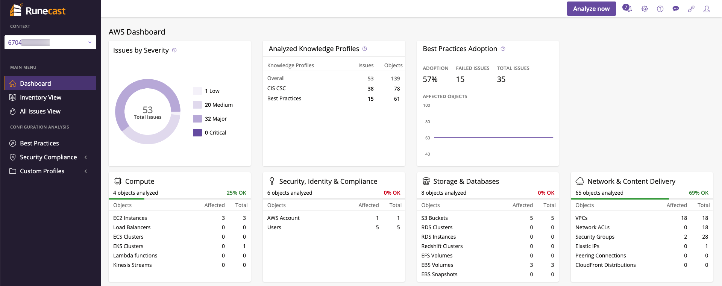Click S3 Buckets row

click(488, 218)
